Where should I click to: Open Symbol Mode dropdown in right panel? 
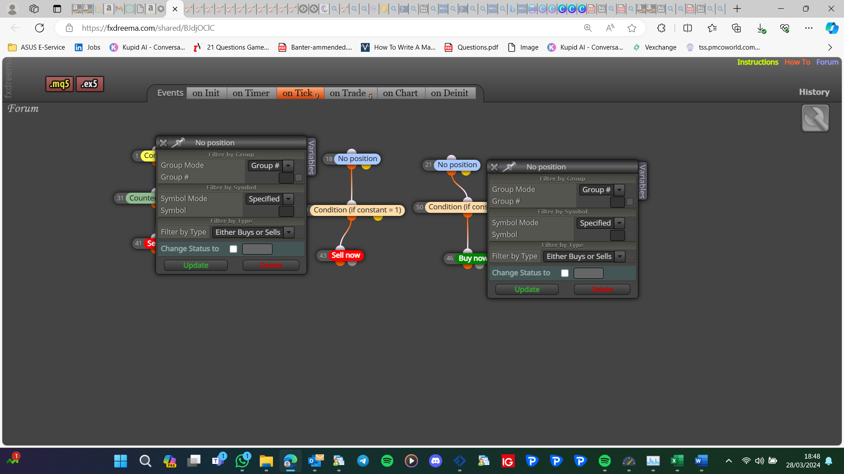pos(600,223)
